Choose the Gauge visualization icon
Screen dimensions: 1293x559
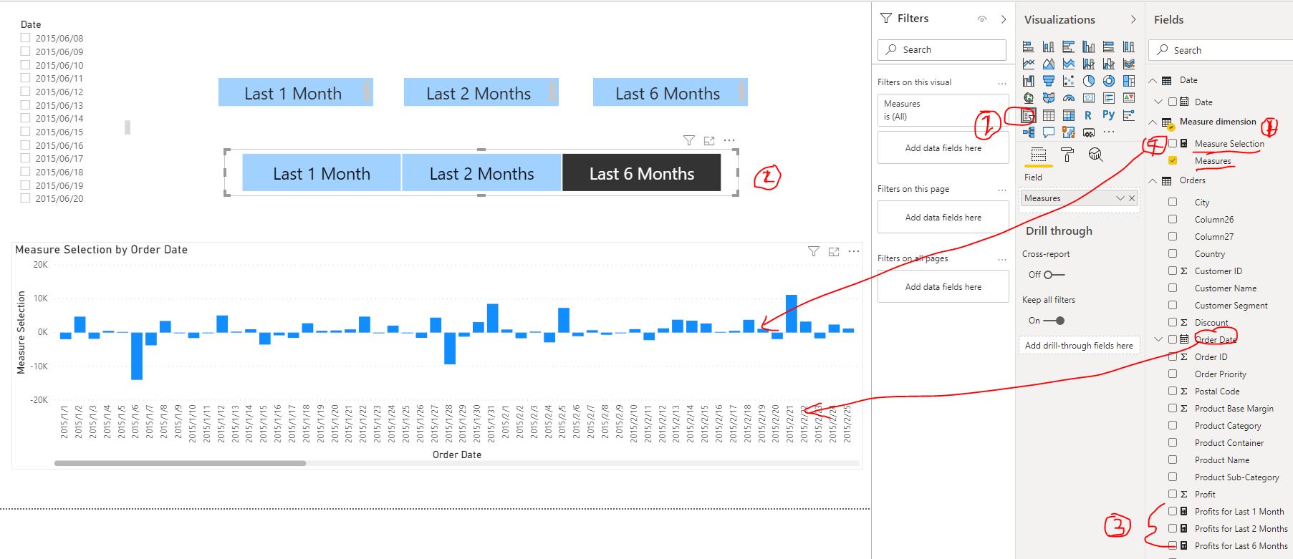click(x=1069, y=98)
